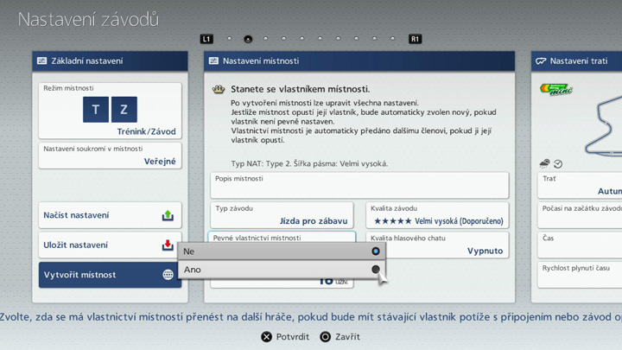The width and height of the screenshot is (622, 350).
Task: Click the save settings download icon
Action: tap(168, 245)
